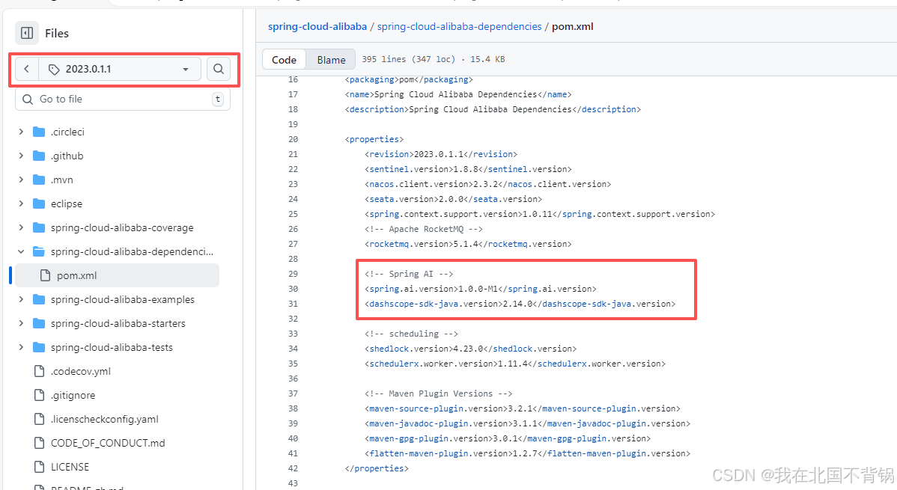Click the flatten-maven-plugin.version 1.2.7 line
897x490 pixels.
click(x=527, y=453)
